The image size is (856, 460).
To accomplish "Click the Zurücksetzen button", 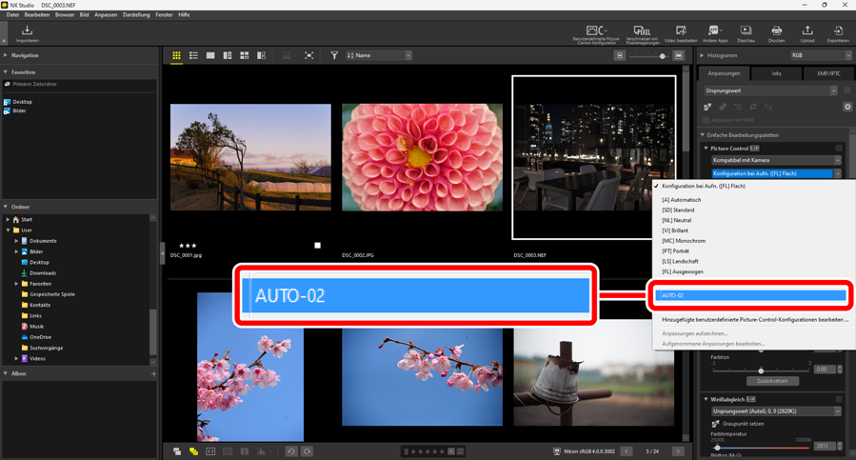I will pyautogui.click(x=771, y=381).
